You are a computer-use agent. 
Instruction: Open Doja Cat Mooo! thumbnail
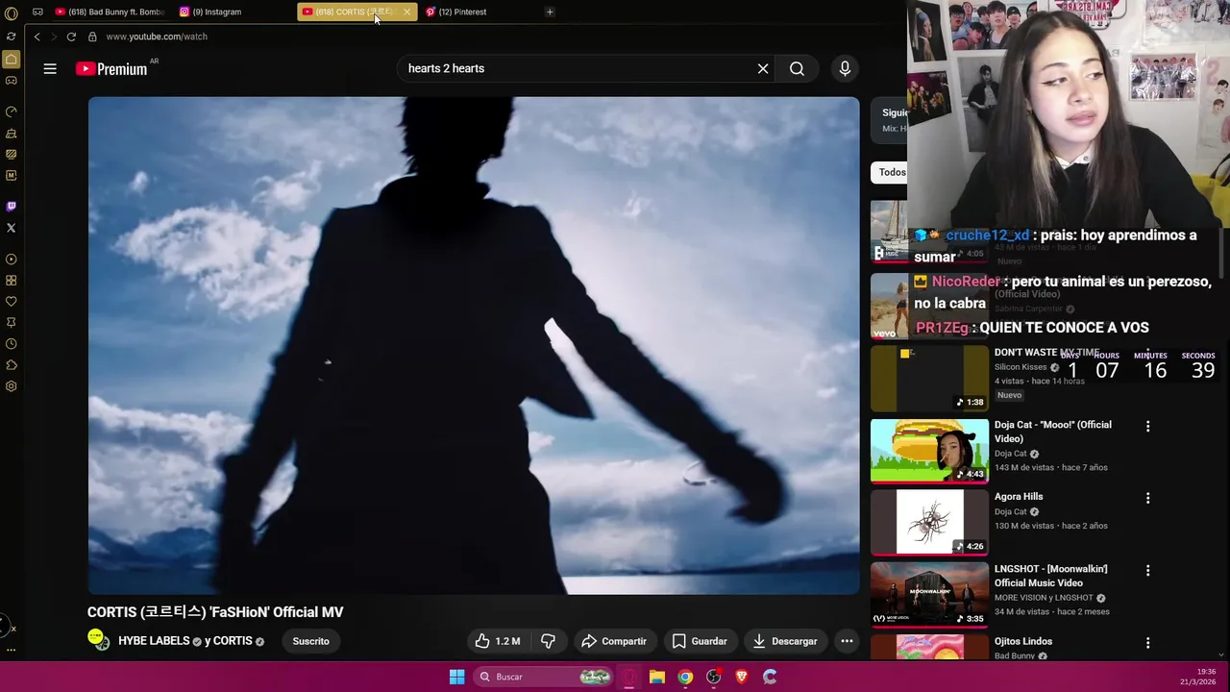pyautogui.click(x=929, y=450)
